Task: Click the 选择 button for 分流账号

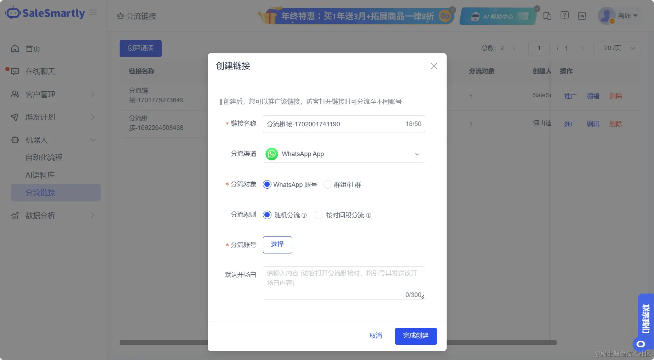Action: coord(277,245)
